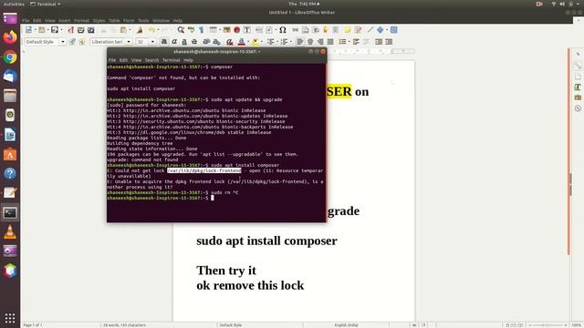
Task: Click the Basic Shapes diamond icon
Action: 381,30
